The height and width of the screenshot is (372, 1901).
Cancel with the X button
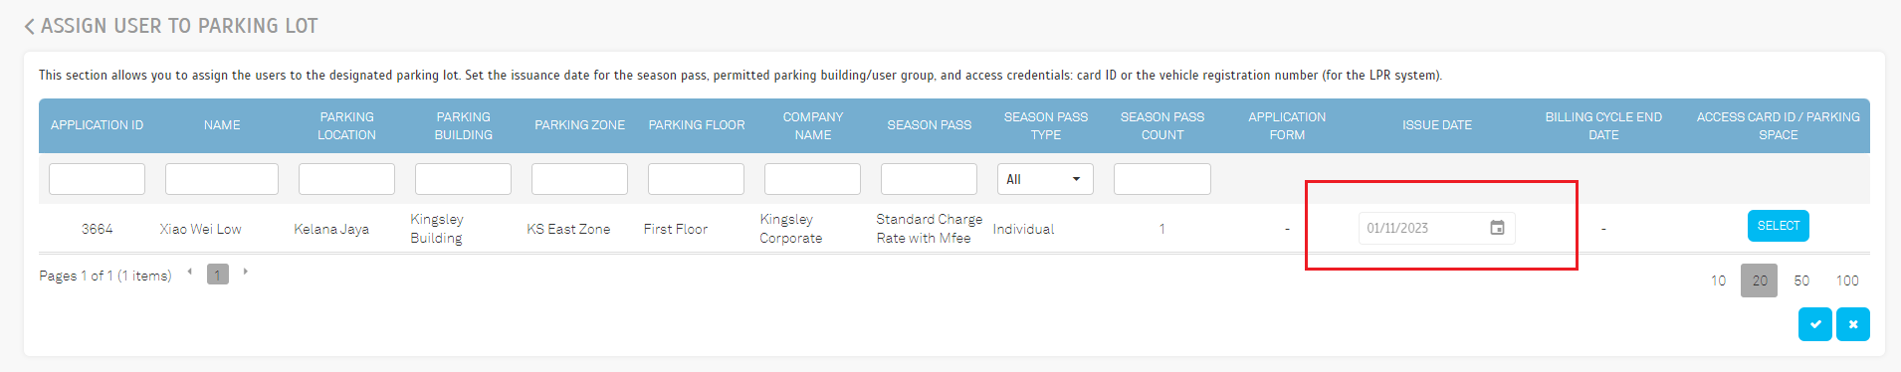[x=1853, y=324]
